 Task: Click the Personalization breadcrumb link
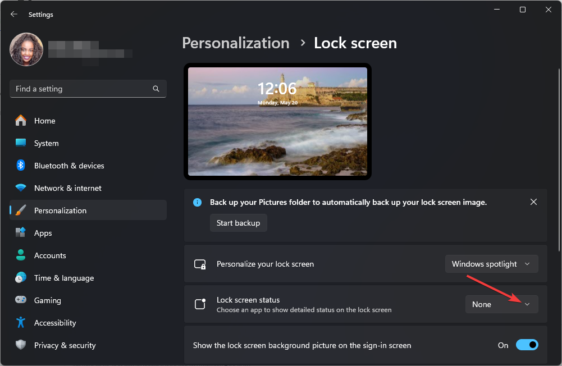pyautogui.click(x=236, y=43)
